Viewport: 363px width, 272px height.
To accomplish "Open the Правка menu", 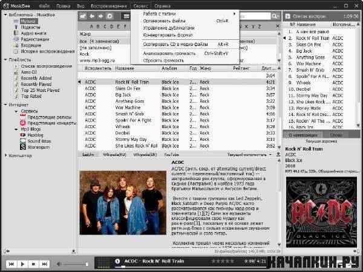I will tap(63, 6).
